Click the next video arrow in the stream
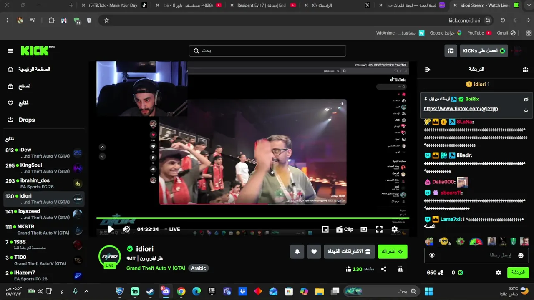This screenshot has height=300, width=534. pyautogui.click(x=102, y=156)
